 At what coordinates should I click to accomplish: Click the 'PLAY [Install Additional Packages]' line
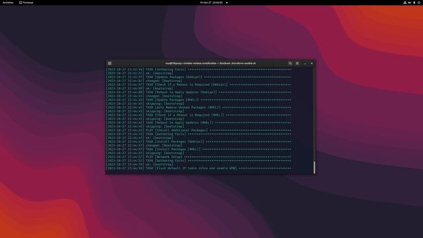tap(198, 130)
